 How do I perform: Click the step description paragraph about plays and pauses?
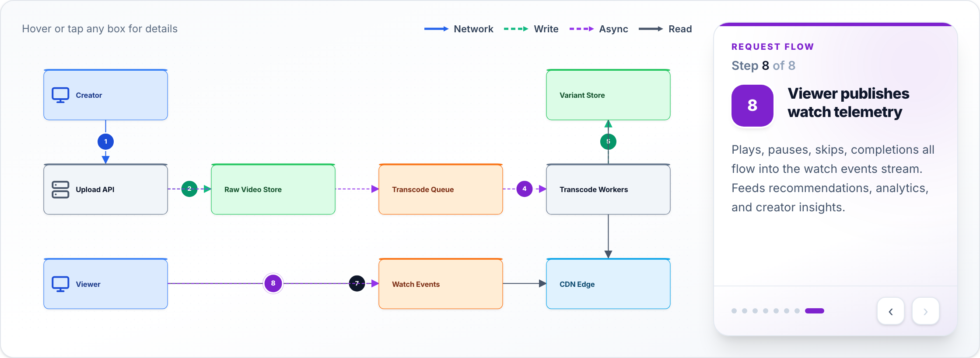pyautogui.click(x=833, y=178)
